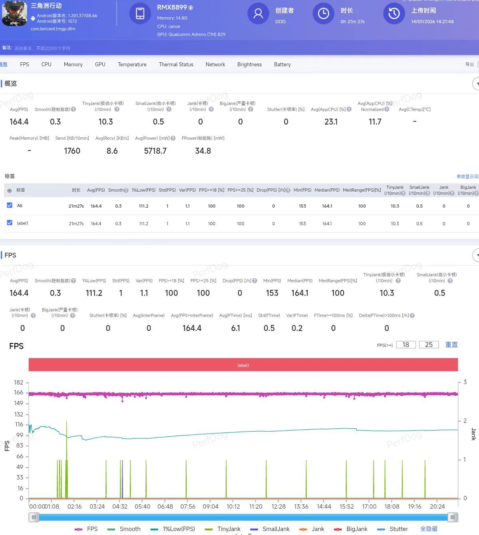Open info icon next to RMX8899
Image resolution: width=479 pixels, height=535 pixels.
click(x=191, y=8)
